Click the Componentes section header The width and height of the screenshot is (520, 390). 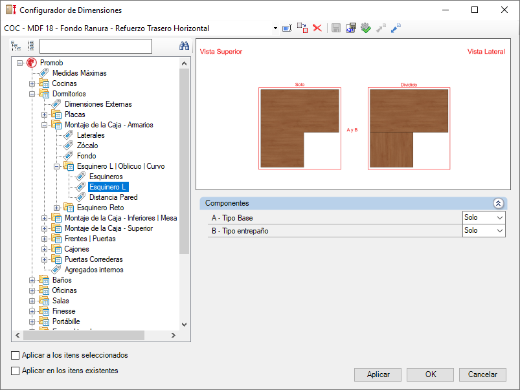point(353,203)
